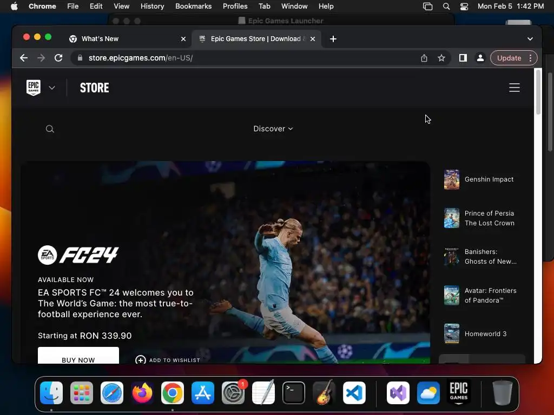Open the Chrome app menu

click(42, 6)
